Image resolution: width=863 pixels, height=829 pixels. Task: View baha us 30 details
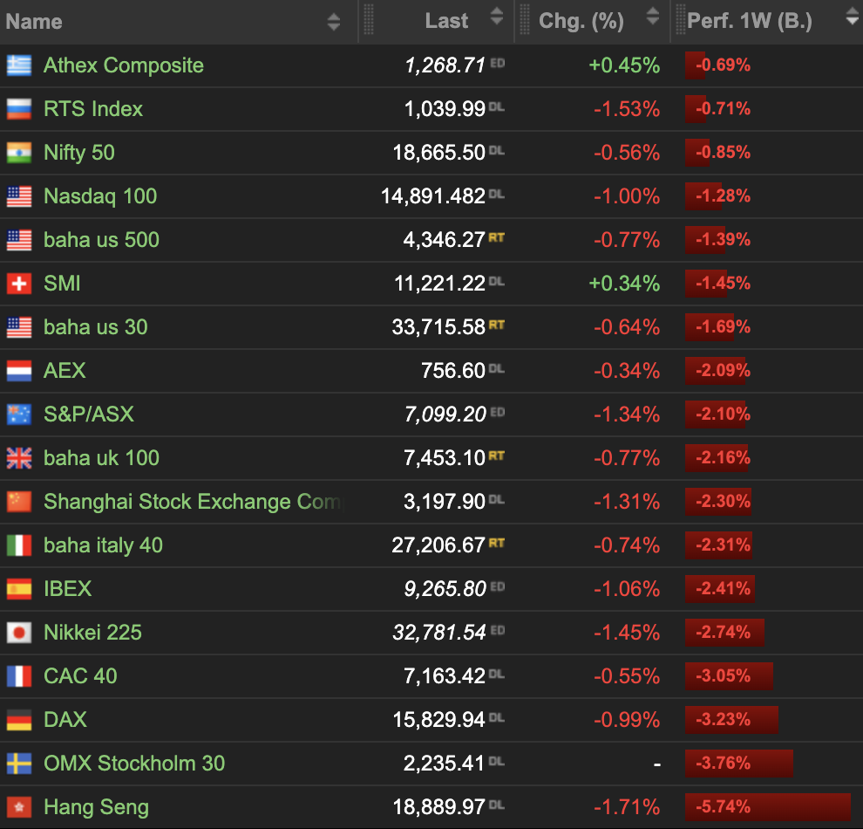click(x=96, y=327)
